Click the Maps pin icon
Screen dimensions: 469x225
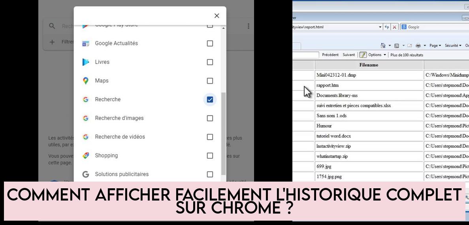pos(86,81)
